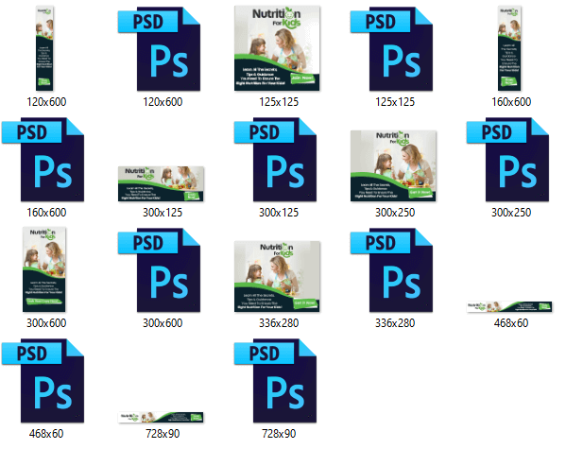This screenshot has width=566, height=449.
Task: Click the 300x250 label under image thumbnail
Action: (x=395, y=213)
